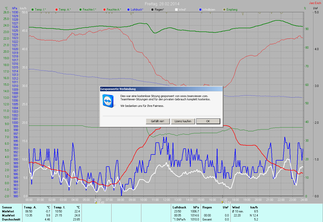The height and width of the screenshot is (222, 323).
Task: Click the 'Gefällt mir!' button
Action: point(158,121)
